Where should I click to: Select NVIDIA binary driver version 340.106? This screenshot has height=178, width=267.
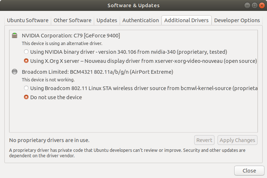(26, 52)
